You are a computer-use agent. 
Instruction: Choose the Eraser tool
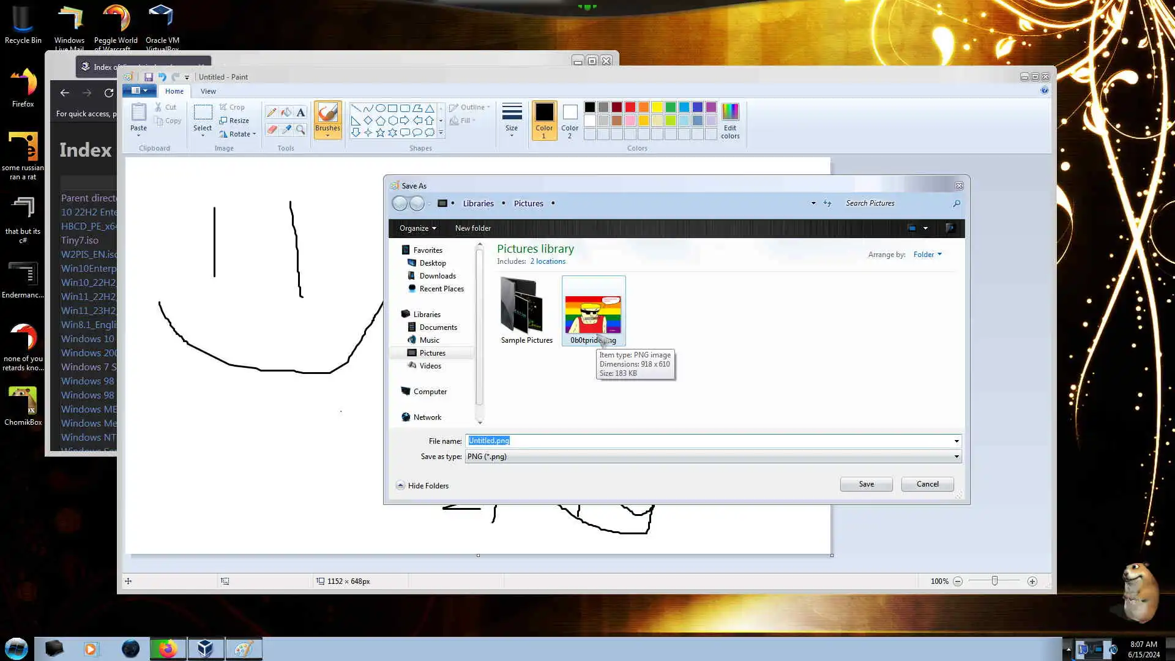coord(271,129)
